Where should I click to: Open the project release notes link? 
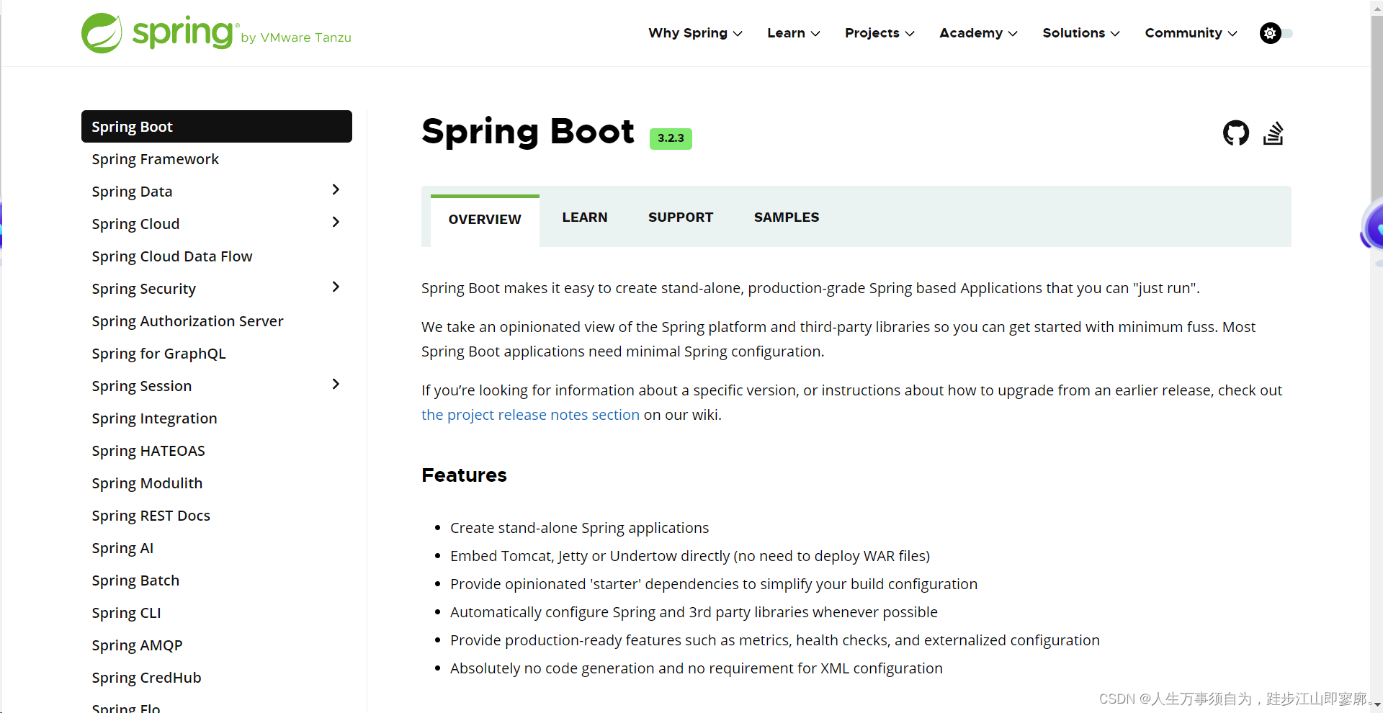[529, 414]
